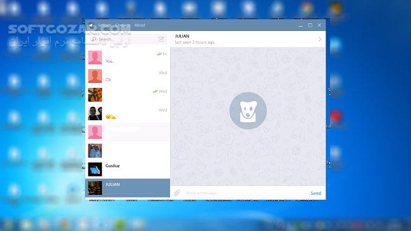
Task: Maximize the Telegram window
Action: (310, 25)
